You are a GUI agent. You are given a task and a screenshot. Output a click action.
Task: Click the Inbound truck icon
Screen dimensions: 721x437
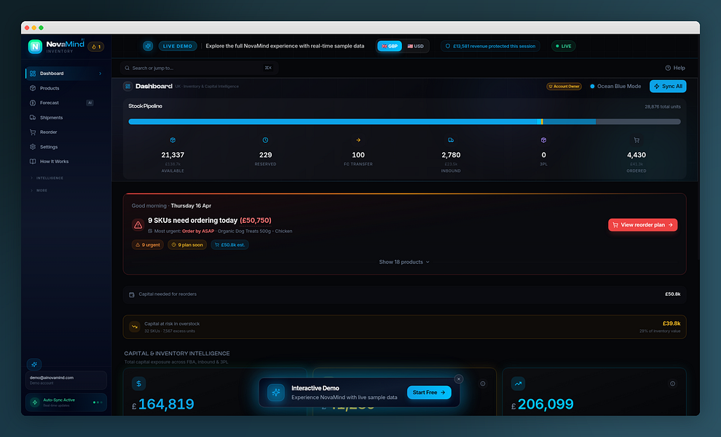[451, 140]
